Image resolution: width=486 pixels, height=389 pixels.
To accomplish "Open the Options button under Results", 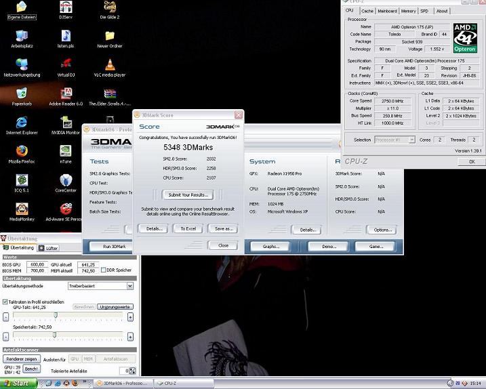I will point(382,230).
